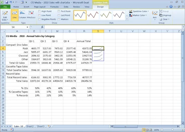Open the Undo history dropdown arrow
185x132 pixels.
[x=13, y=2]
